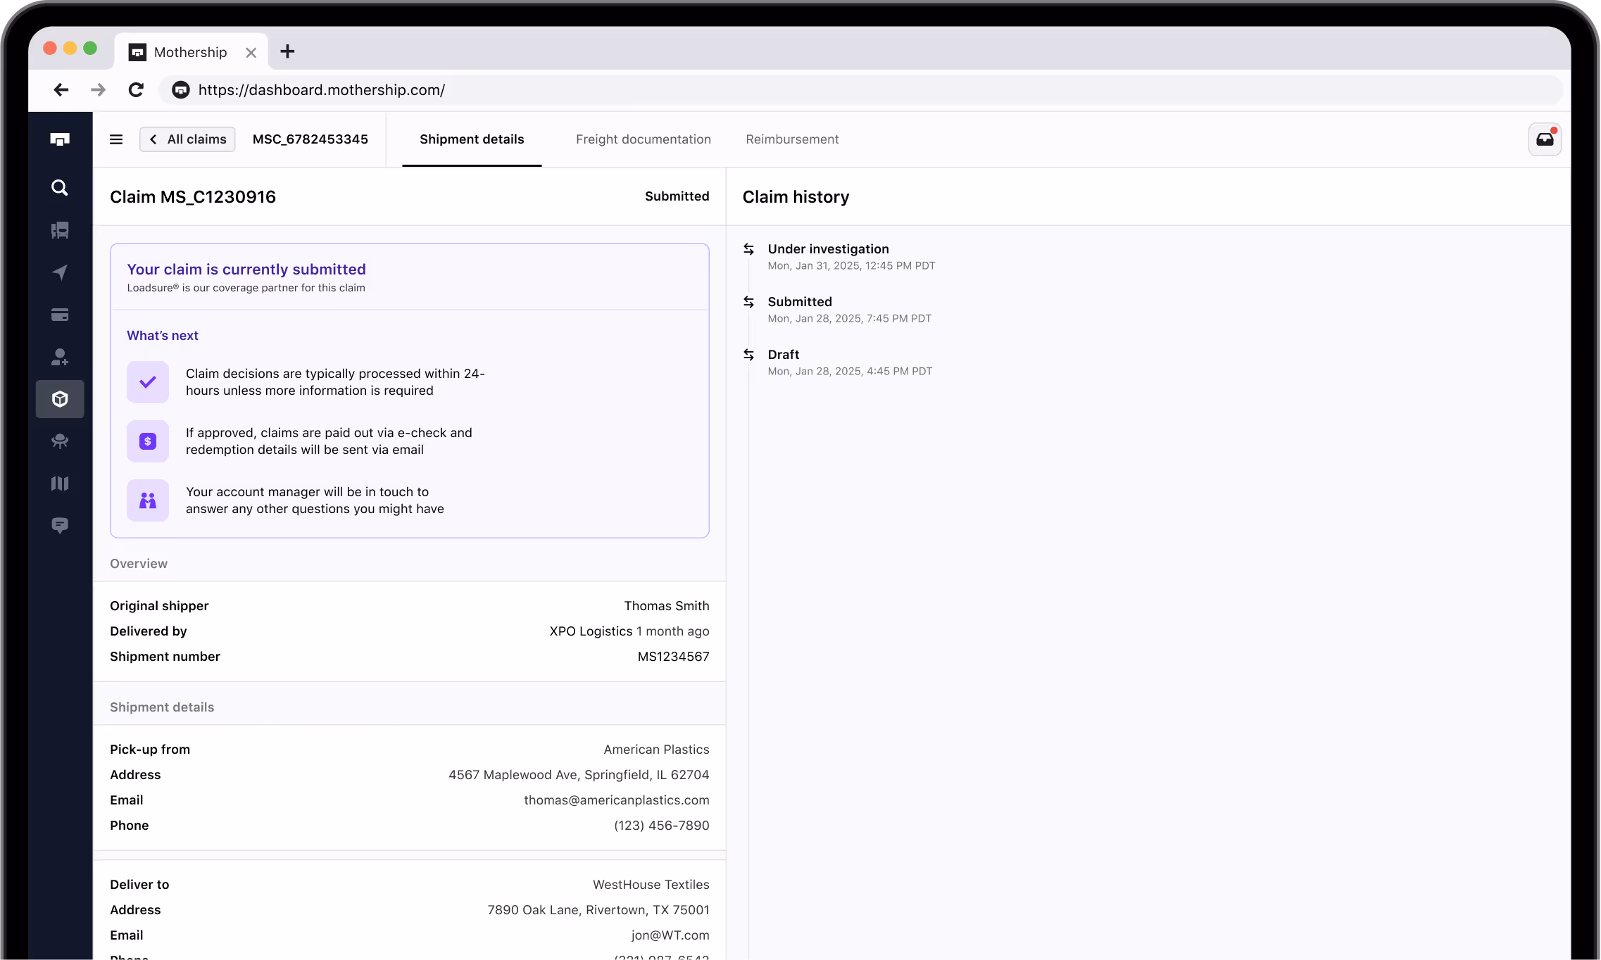Open the hamburger menu beside All claims

pos(116,139)
